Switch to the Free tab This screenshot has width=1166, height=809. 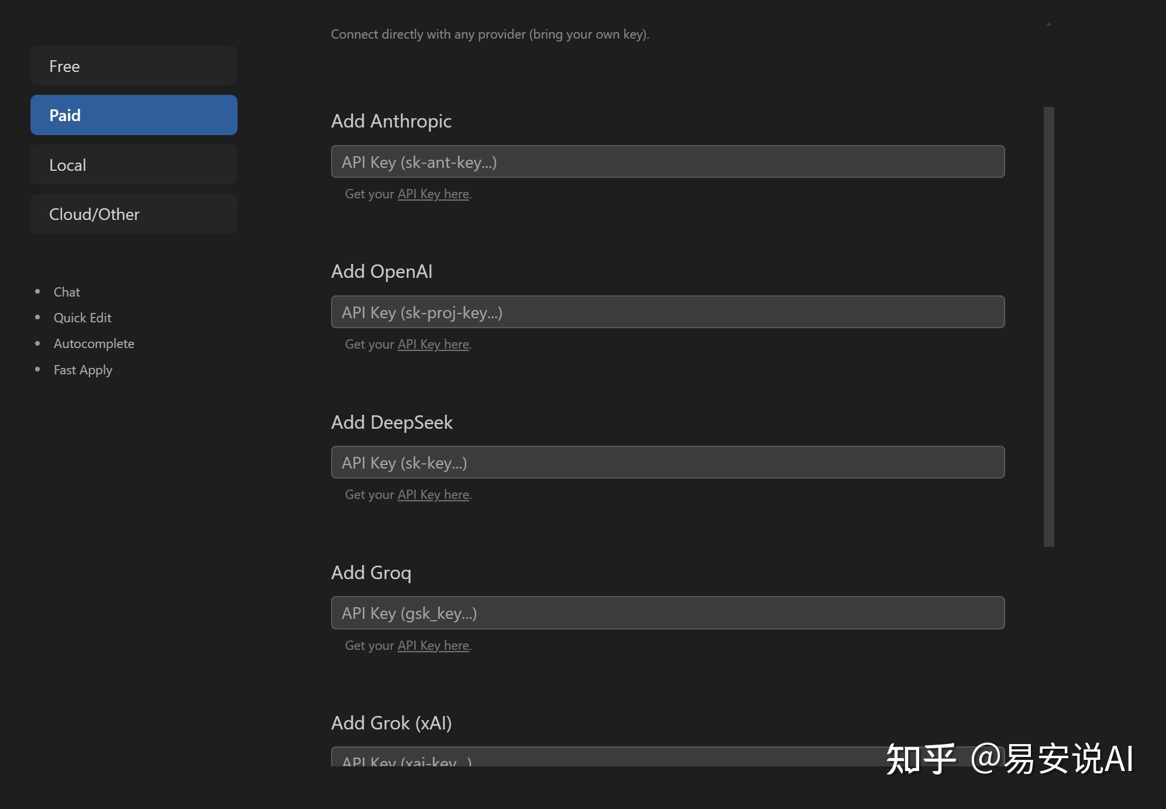(133, 66)
